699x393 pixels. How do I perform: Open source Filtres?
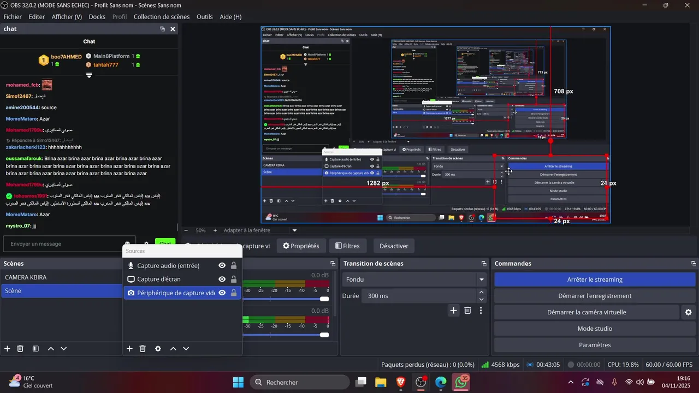click(348, 246)
